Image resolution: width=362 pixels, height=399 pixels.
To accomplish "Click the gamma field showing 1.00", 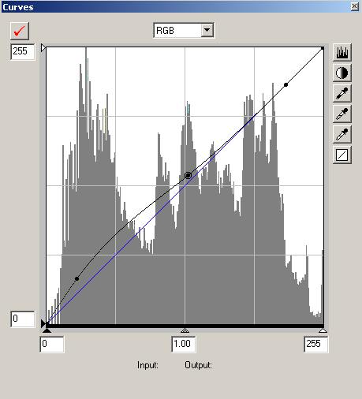I will point(184,344).
